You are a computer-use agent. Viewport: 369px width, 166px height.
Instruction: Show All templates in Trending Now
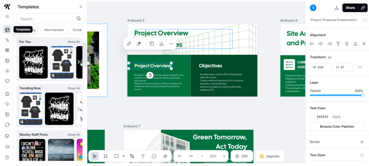(x=74, y=88)
